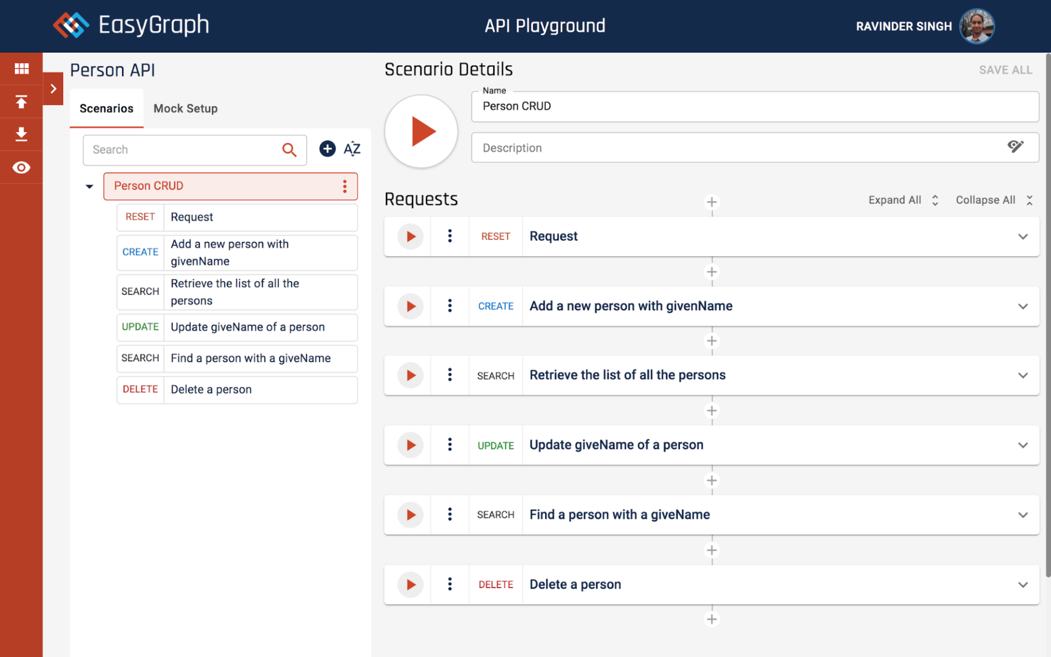Click the download icon in left sidebar
Screen dimensions: 1051x657
coord(21,134)
